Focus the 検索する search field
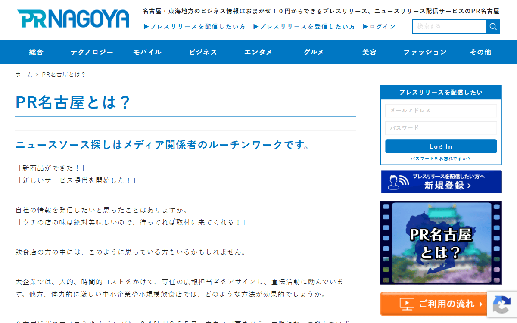 tap(449, 26)
